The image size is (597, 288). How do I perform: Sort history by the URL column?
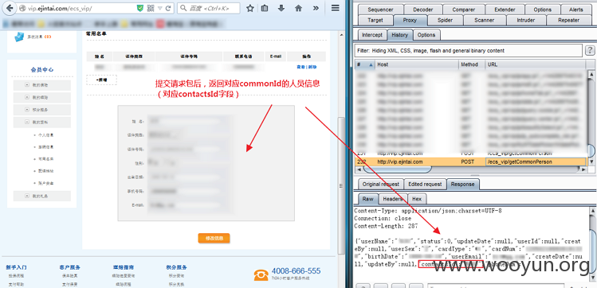(536, 64)
